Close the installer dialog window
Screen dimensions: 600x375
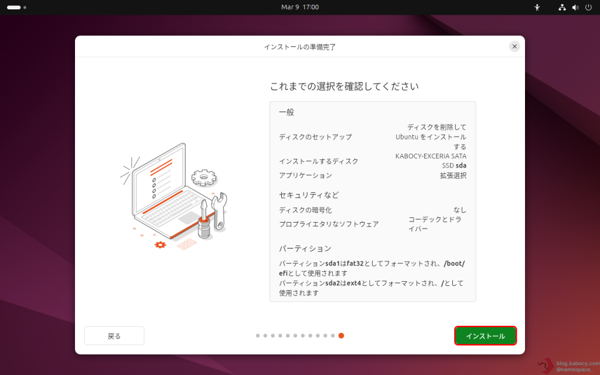click(514, 46)
